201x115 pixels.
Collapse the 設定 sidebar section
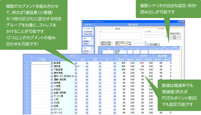point(92,38)
